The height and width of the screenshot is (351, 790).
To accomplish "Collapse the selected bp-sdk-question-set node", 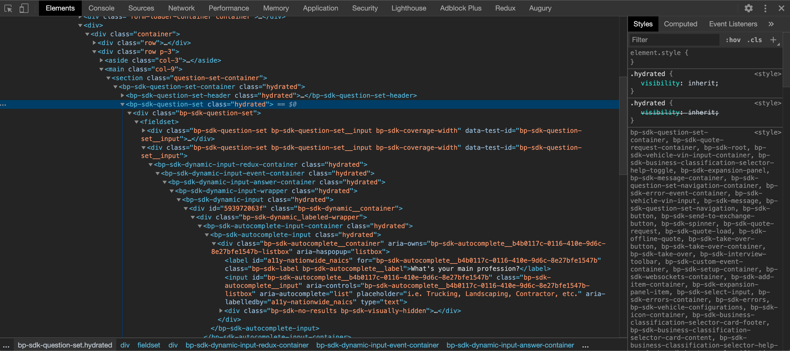I will [123, 104].
